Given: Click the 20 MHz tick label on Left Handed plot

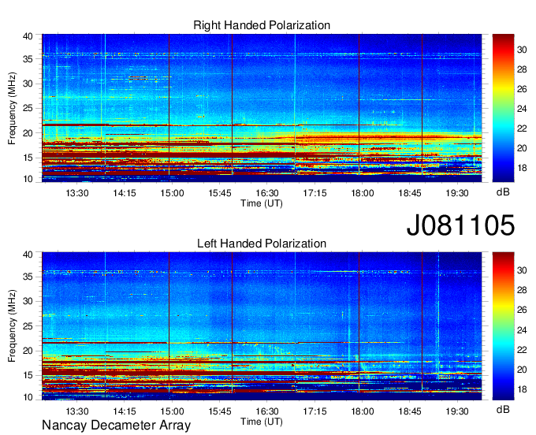Looking at the screenshot, I should point(28,351).
